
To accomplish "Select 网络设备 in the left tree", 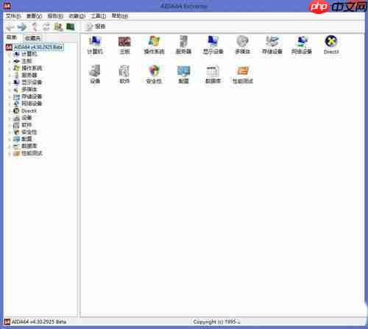I will coord(32,104).
